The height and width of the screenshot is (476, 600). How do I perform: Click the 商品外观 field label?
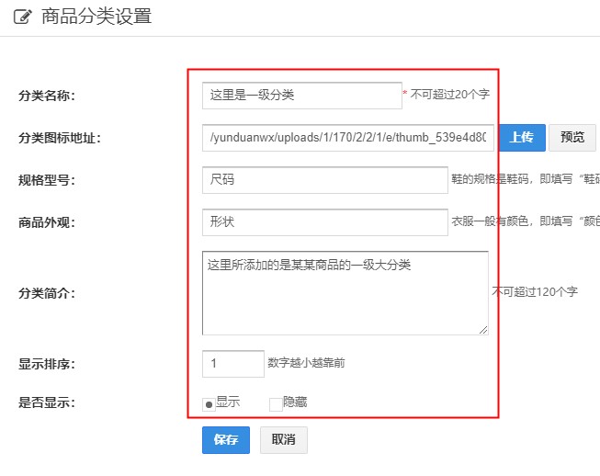[47, 222]
